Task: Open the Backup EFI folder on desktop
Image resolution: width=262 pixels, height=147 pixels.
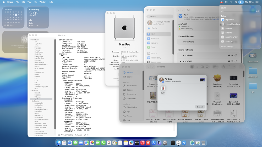Action: tap(253, 73)
